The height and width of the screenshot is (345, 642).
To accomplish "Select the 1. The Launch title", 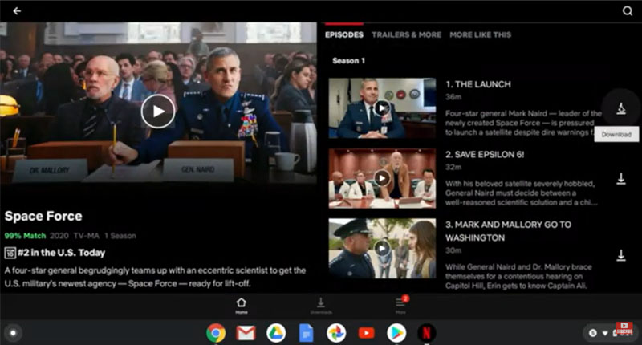I will tap(478, 84).
